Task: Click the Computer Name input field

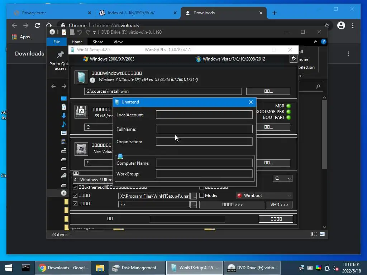Action: 204,163
